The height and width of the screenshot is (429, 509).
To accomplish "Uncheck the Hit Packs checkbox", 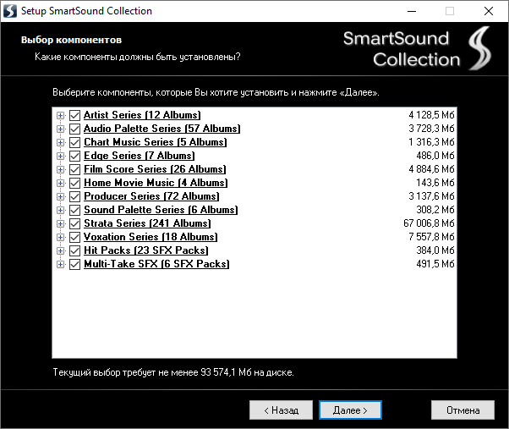I will [74, 250].
